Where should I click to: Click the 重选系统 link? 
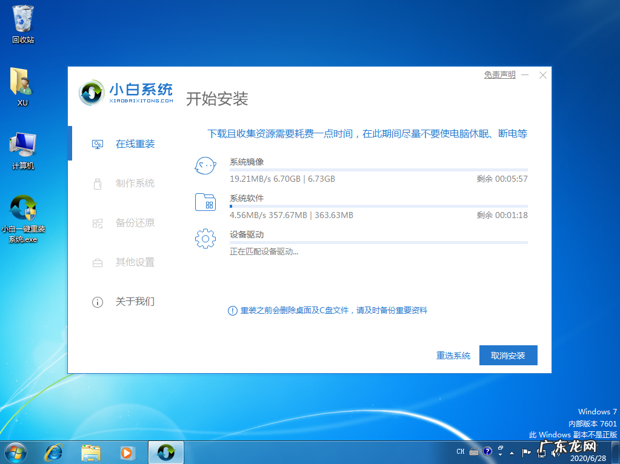[453, 356]
